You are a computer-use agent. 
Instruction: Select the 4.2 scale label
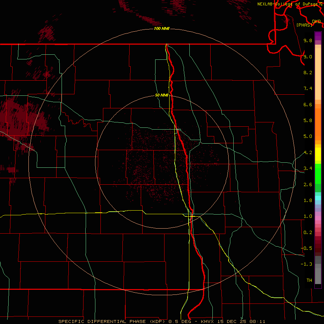point(308,153)
